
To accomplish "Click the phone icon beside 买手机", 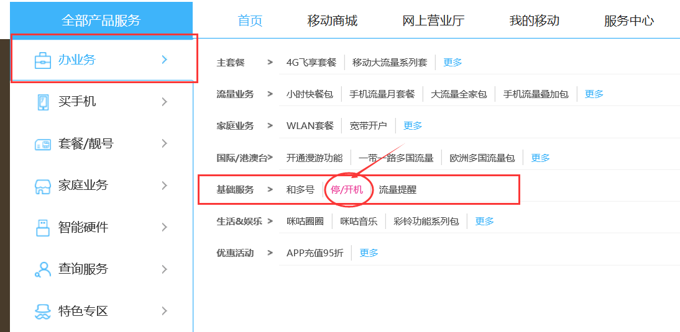I will click(42, 102).
